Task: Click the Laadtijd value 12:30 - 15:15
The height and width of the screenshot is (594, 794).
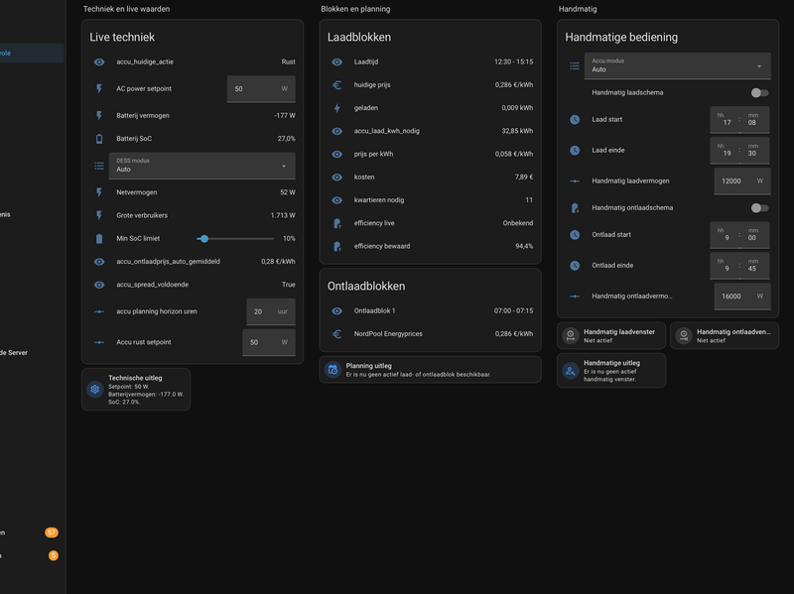Action: [x=513, y=61]
